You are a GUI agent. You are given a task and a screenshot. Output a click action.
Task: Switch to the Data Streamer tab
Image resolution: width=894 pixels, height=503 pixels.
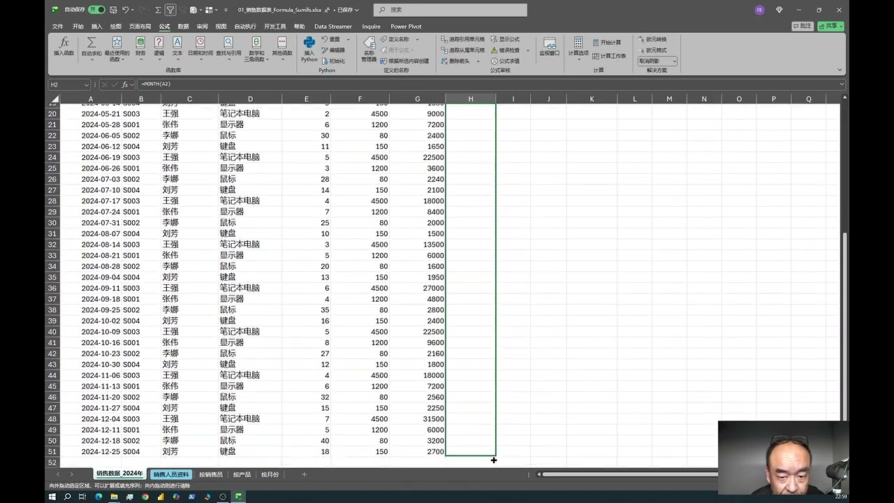(x=333, y=27)
